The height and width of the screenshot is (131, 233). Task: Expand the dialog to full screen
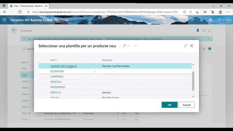click(185, 45)
